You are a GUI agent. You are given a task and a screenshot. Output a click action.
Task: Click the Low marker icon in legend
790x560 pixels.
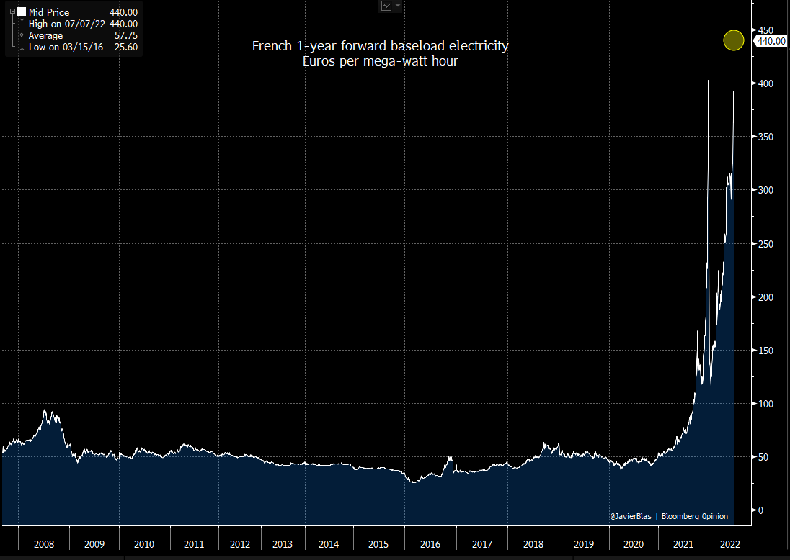coord(21,47)
